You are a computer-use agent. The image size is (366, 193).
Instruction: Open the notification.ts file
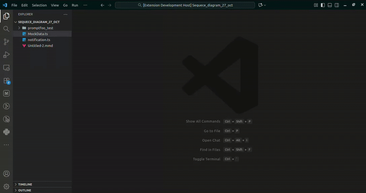[x=42, y=40]
